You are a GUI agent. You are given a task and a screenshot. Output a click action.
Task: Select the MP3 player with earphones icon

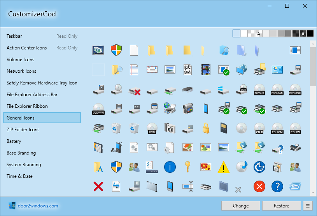pos(117,148)
